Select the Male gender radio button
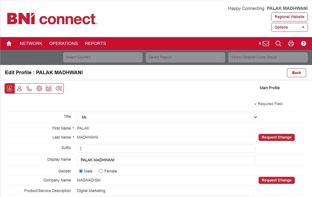This screenshot has height=197, width=312. coord(81,171)
